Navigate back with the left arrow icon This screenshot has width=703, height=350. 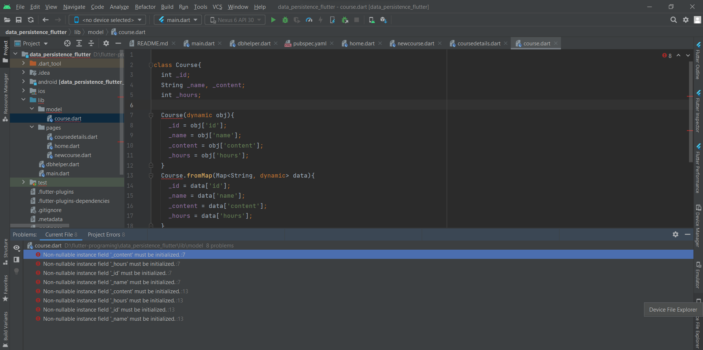(45, 20)
